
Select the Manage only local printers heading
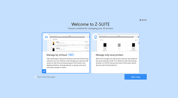(x=109, y=55)
